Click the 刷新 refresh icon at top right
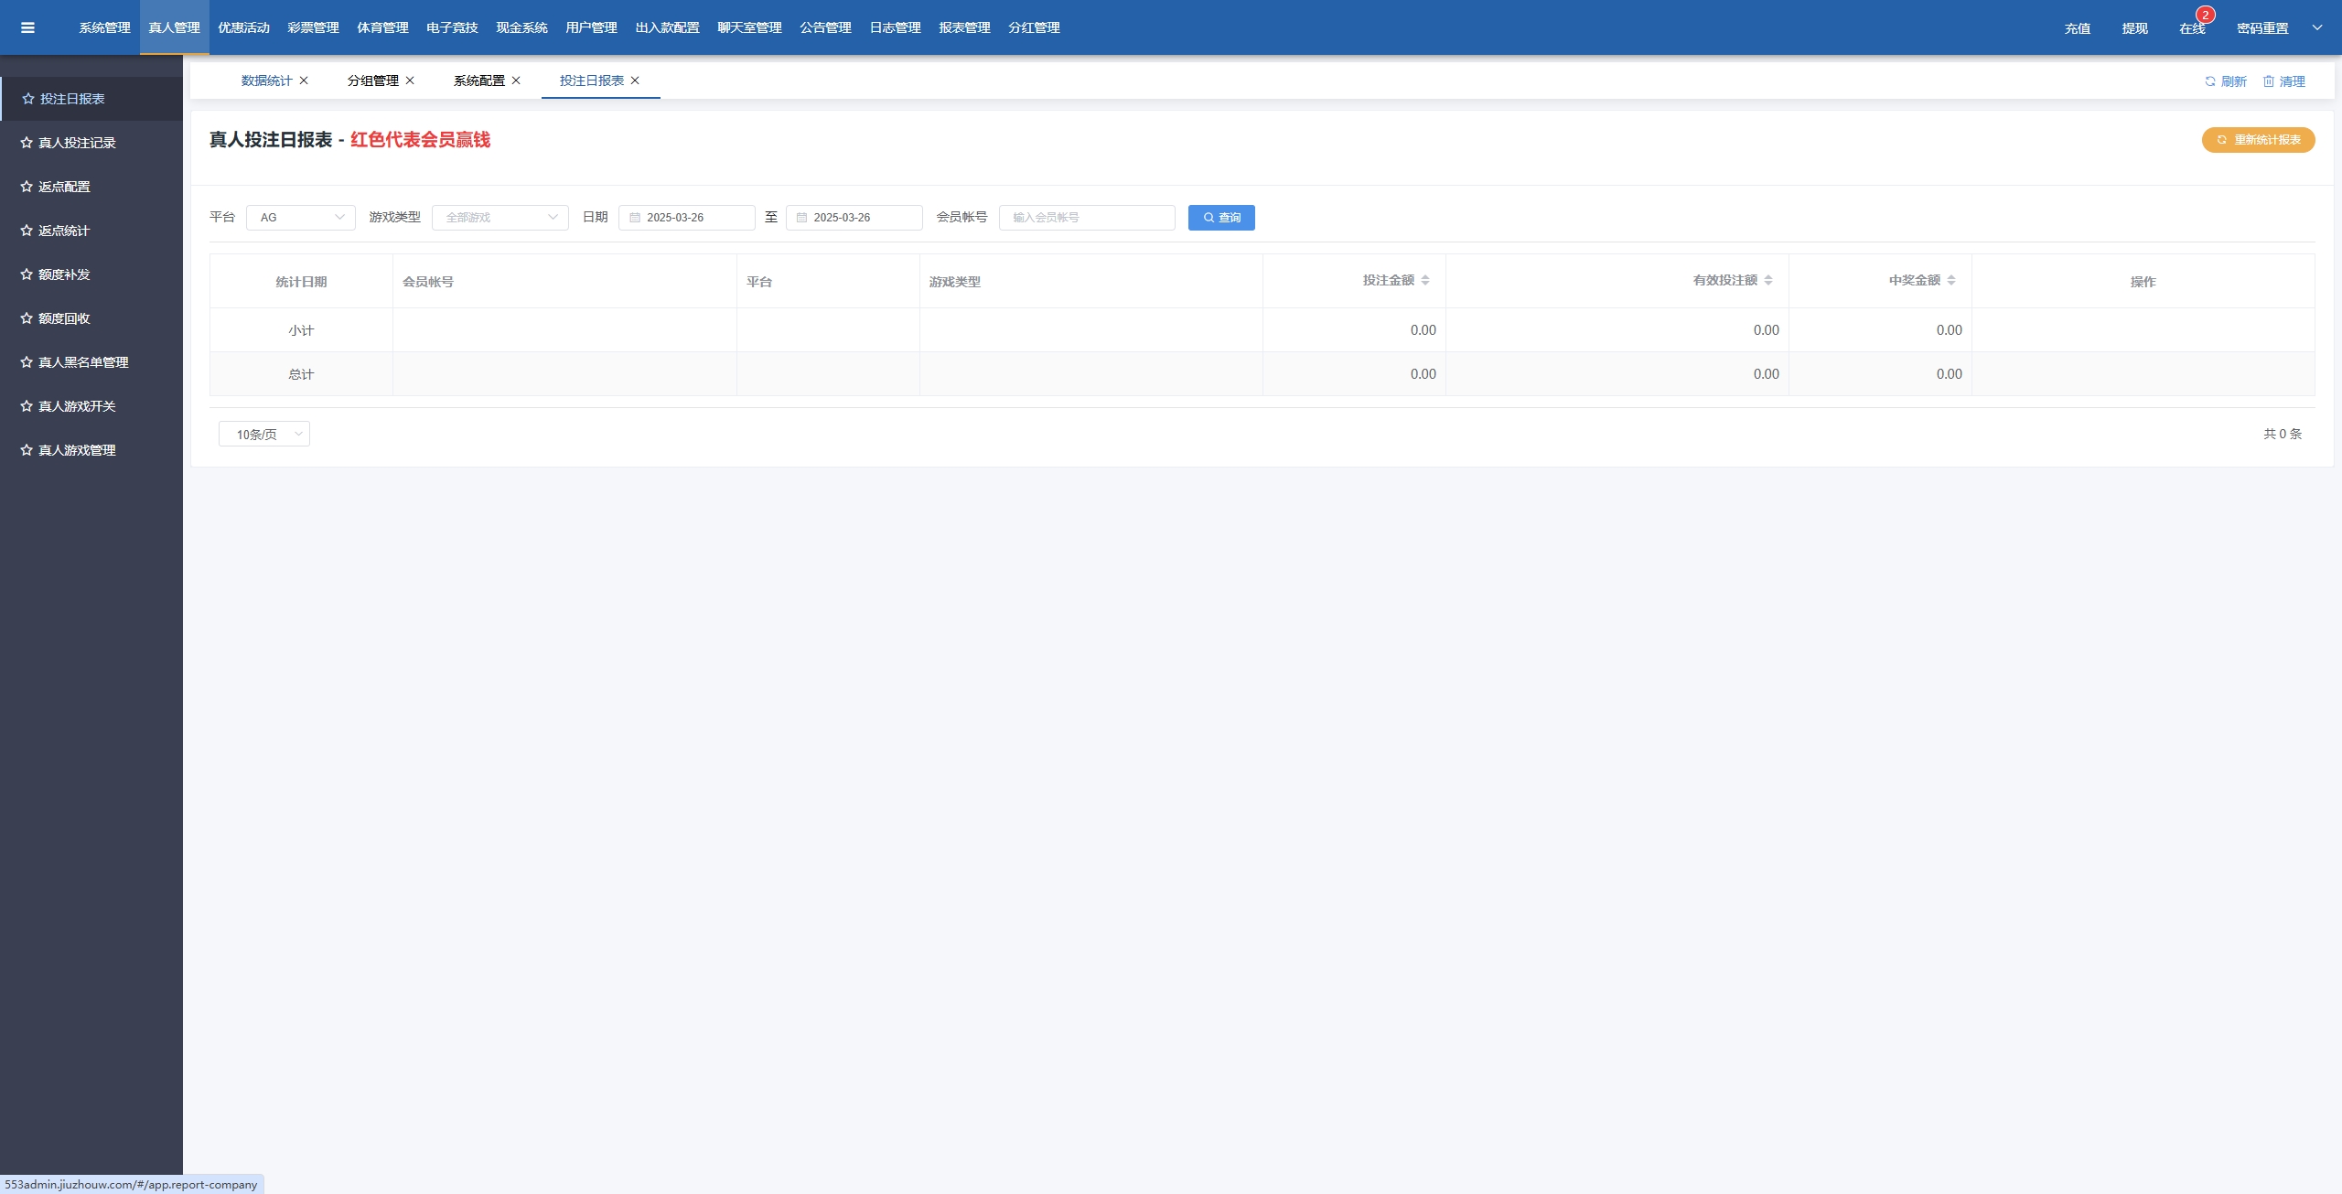The width and height of the screenshot is (2342, 1194). 2209,81
